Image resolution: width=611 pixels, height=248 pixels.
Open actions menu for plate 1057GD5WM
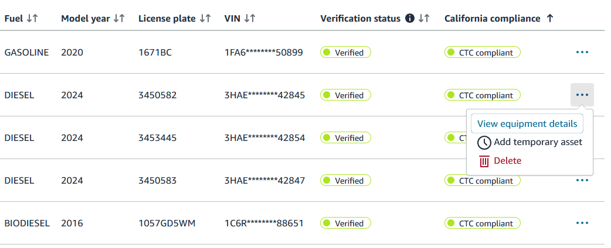pos(582,223)
